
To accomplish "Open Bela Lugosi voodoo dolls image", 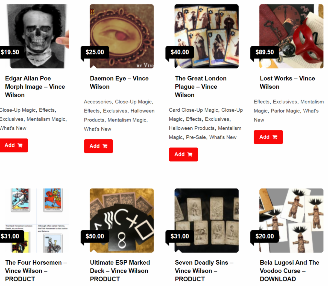I will click(x=291, y=221).
